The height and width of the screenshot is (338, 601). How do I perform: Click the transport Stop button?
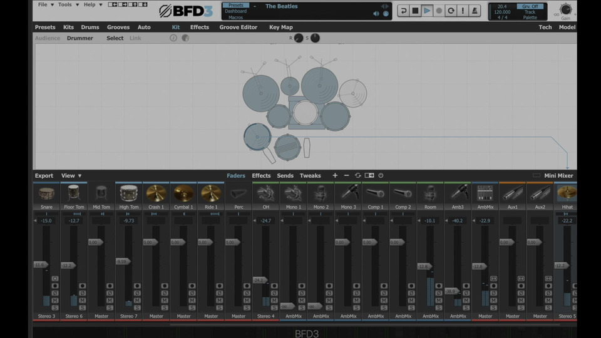click(415, 11)
